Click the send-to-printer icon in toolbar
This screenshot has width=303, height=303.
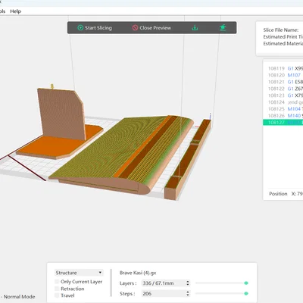(223, 28)
